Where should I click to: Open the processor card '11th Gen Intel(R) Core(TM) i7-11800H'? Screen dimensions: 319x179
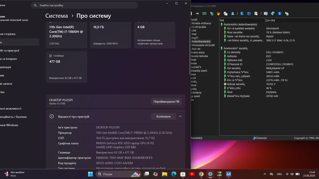point(66,35)
